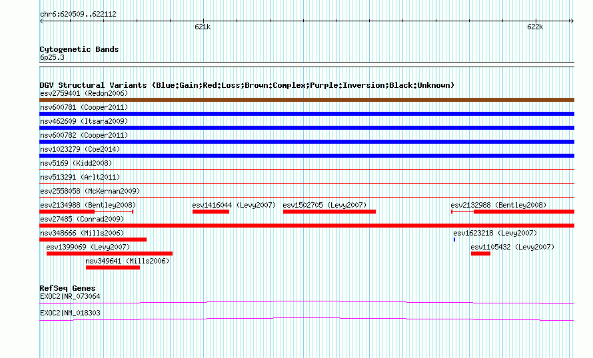Select the red loss bar for esv1399069

coord(110,254)
